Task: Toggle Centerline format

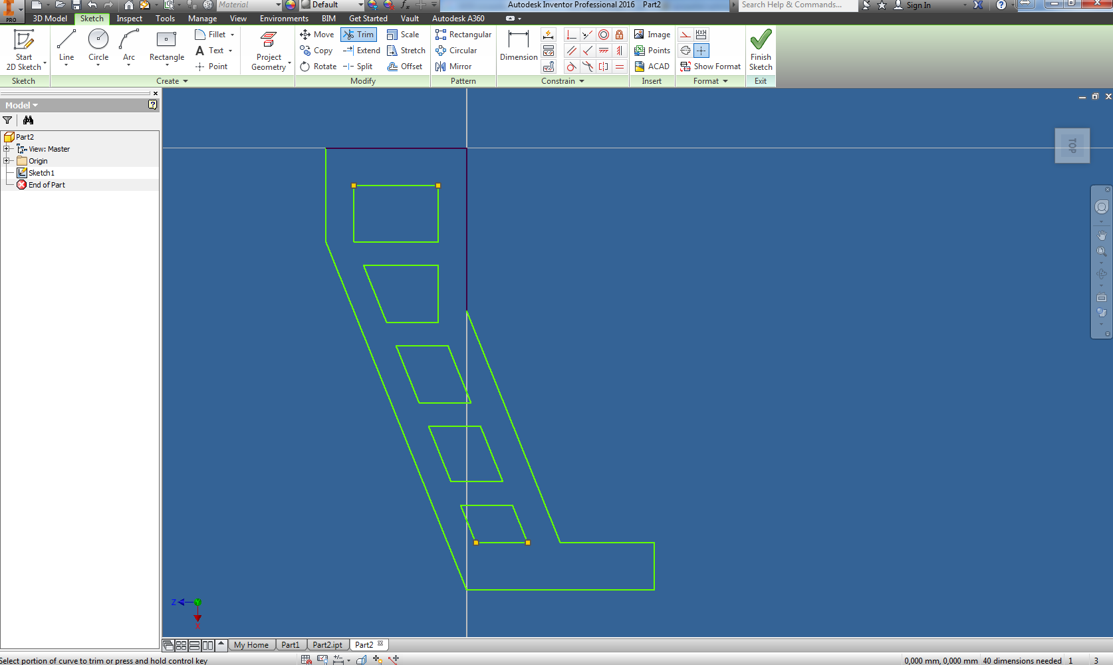Action: (685, 51)
